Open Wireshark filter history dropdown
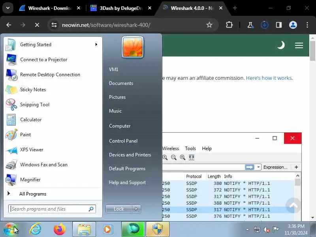Screen dimensions: 316x237 point(258,167)
